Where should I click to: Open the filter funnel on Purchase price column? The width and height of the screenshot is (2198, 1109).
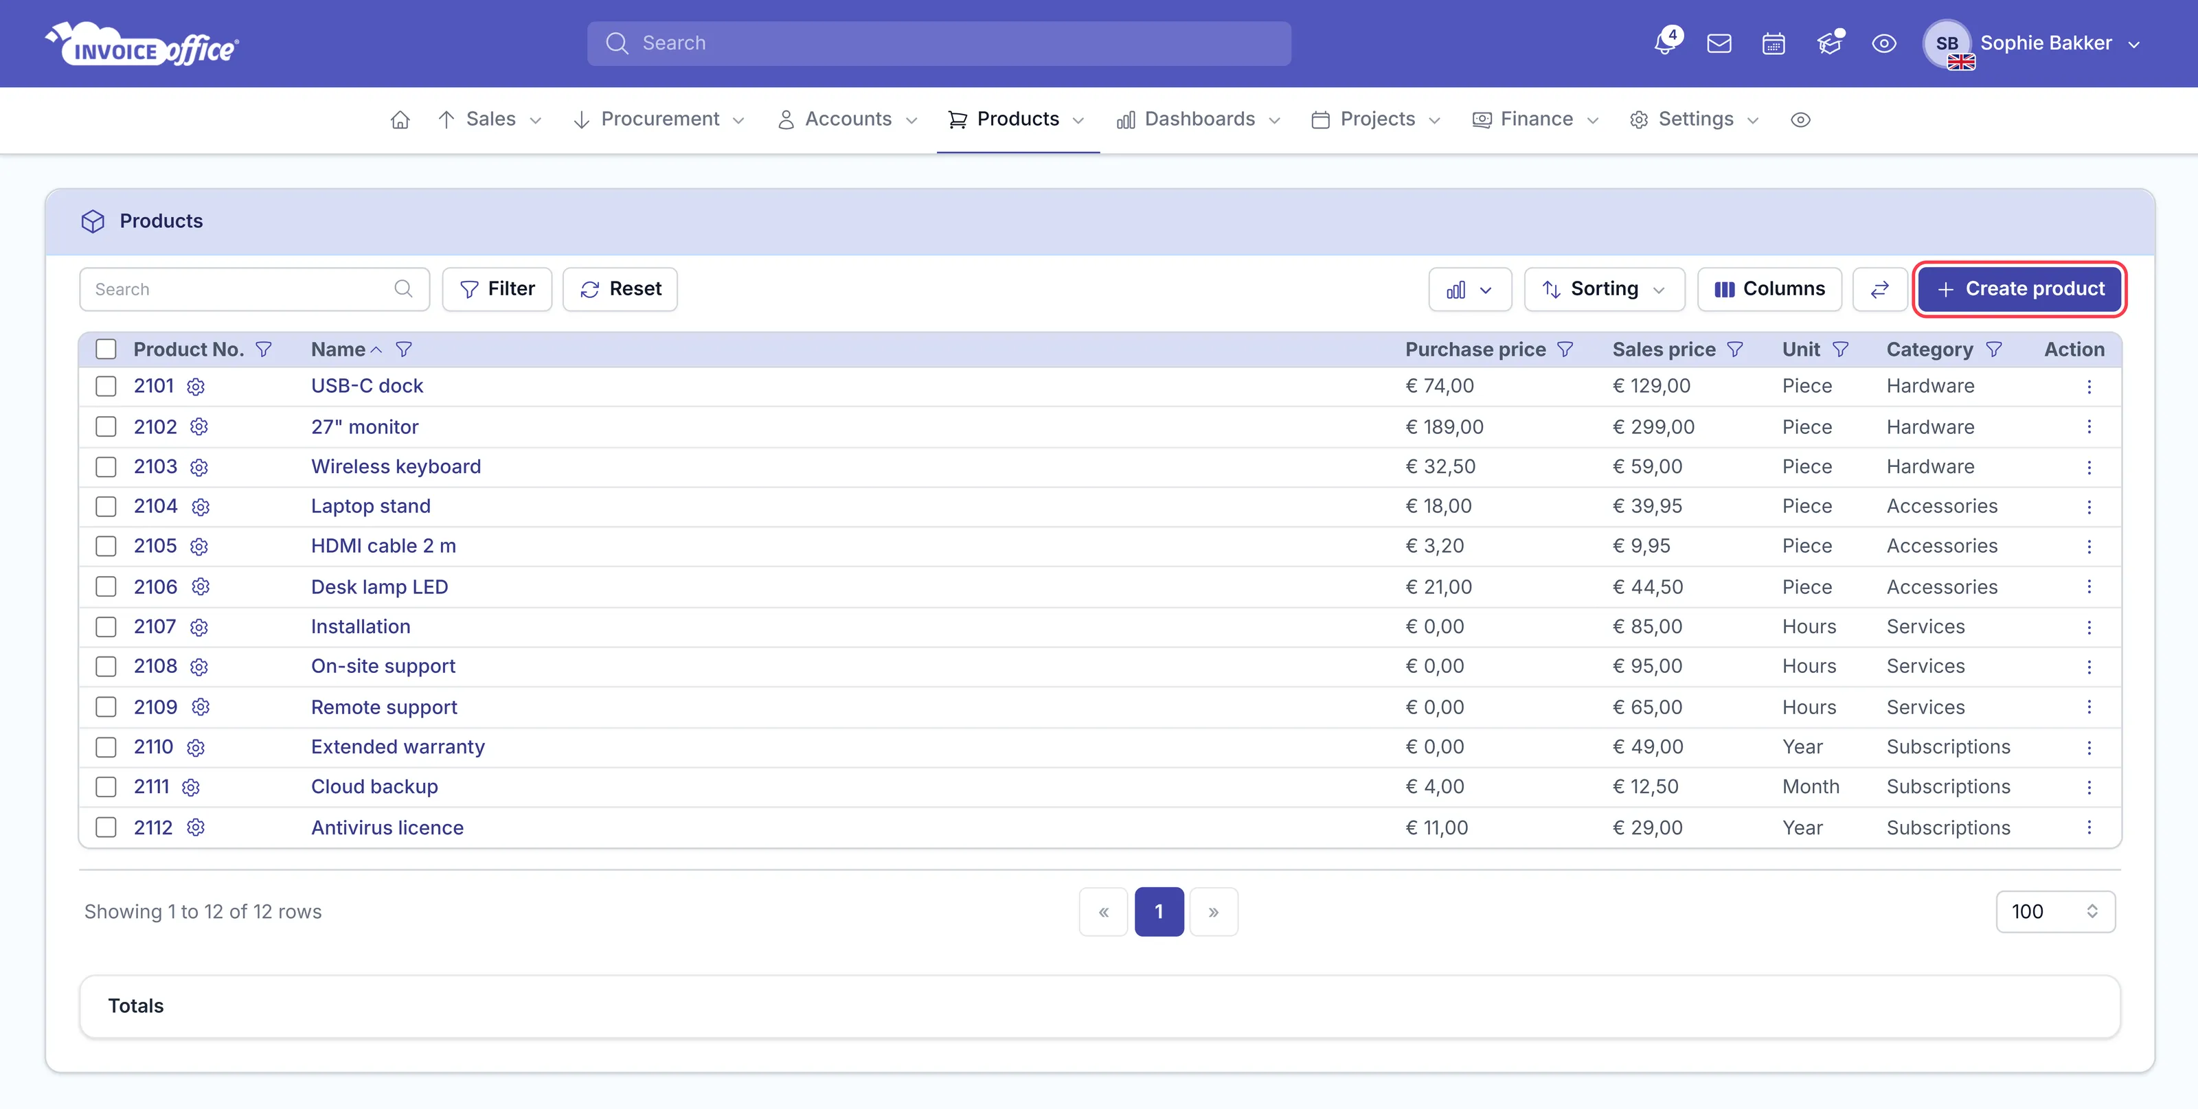pos(1565,350)
